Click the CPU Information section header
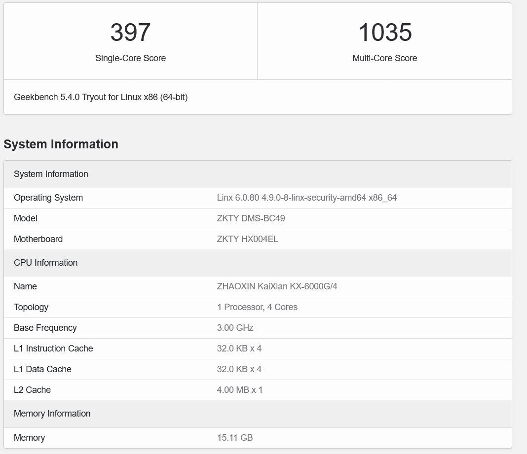This screenshot has height=454, width=527. pos(45,263)
